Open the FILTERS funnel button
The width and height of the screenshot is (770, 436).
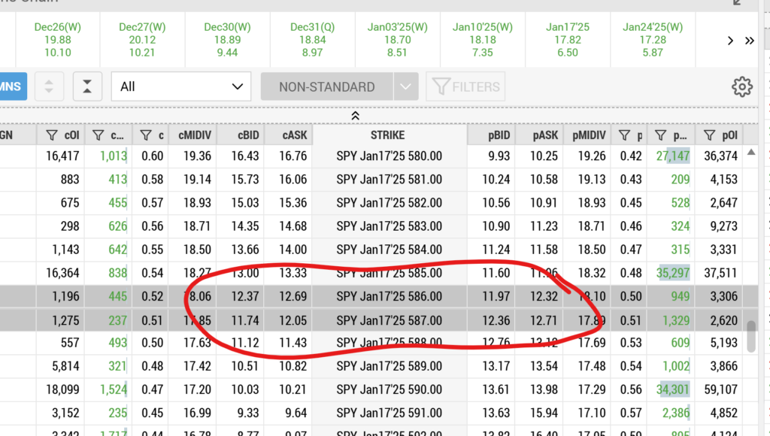pyautogui.click(x=465, y=87)
